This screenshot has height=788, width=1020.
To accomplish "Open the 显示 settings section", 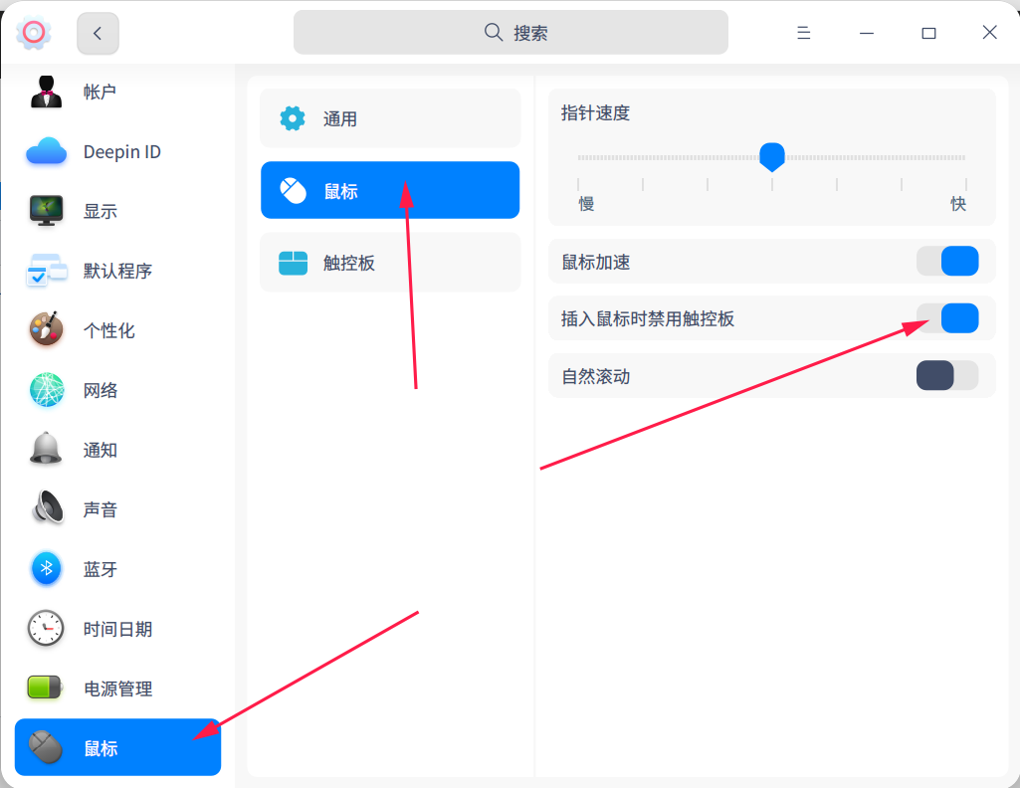I will [117, 211].
